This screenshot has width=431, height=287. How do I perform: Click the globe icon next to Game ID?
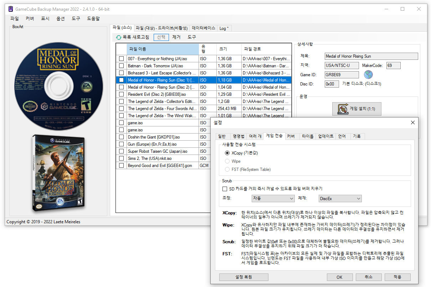point(368,74)
